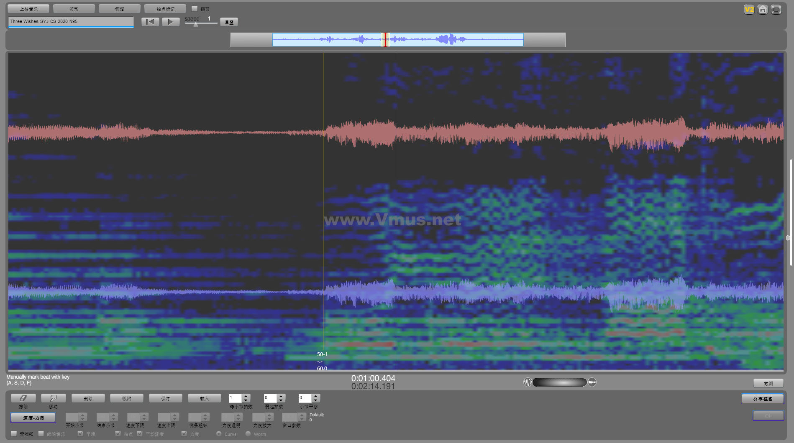Click the 速度-力度 tempo-dynamics button
The image size is (794, 443).
tap(33, 418)
